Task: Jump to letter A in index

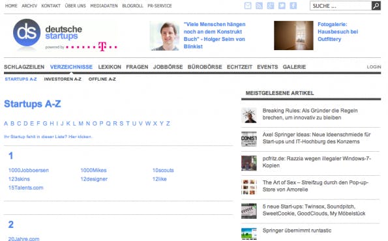Action: point(6,124)
